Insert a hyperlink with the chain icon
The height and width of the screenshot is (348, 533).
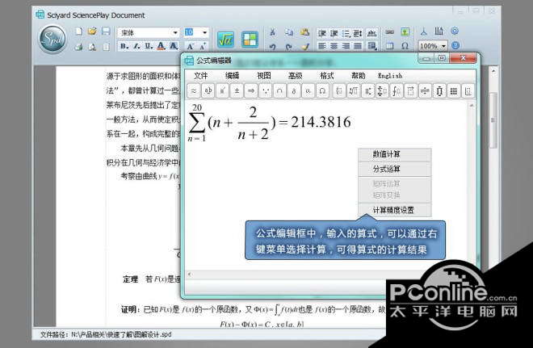[x=389, y=32]
